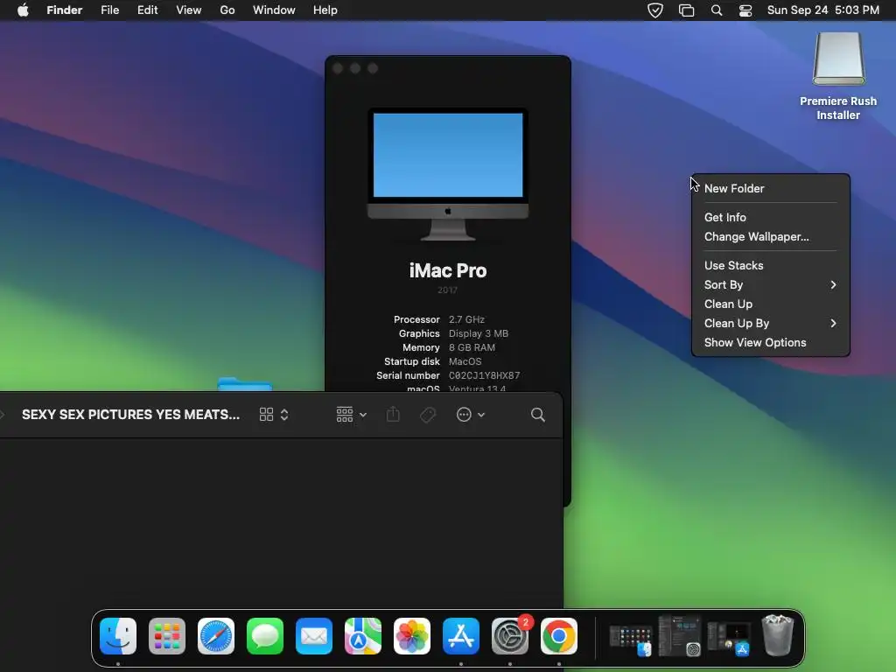Open Mail from the Dock

click(314, 636)
